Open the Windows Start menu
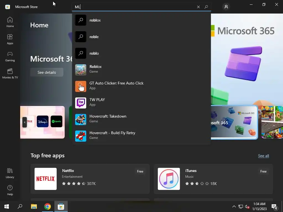This screenshot has height=212, width=283. tap(7, 206)
